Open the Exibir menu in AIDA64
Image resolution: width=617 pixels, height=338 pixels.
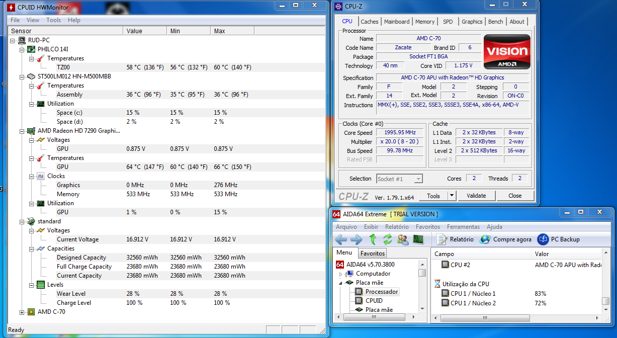(x=371, y=227)
